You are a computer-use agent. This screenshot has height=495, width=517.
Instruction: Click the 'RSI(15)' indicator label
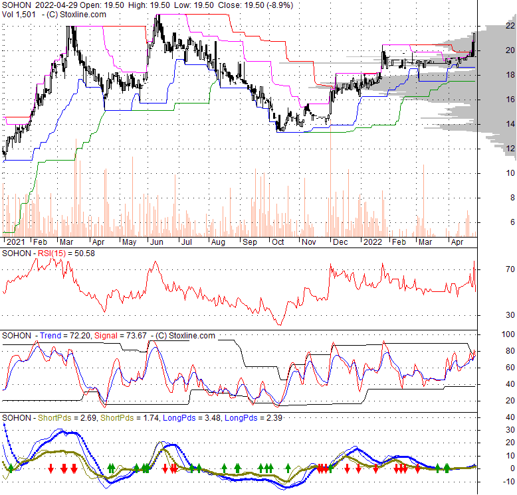(52, 253)
